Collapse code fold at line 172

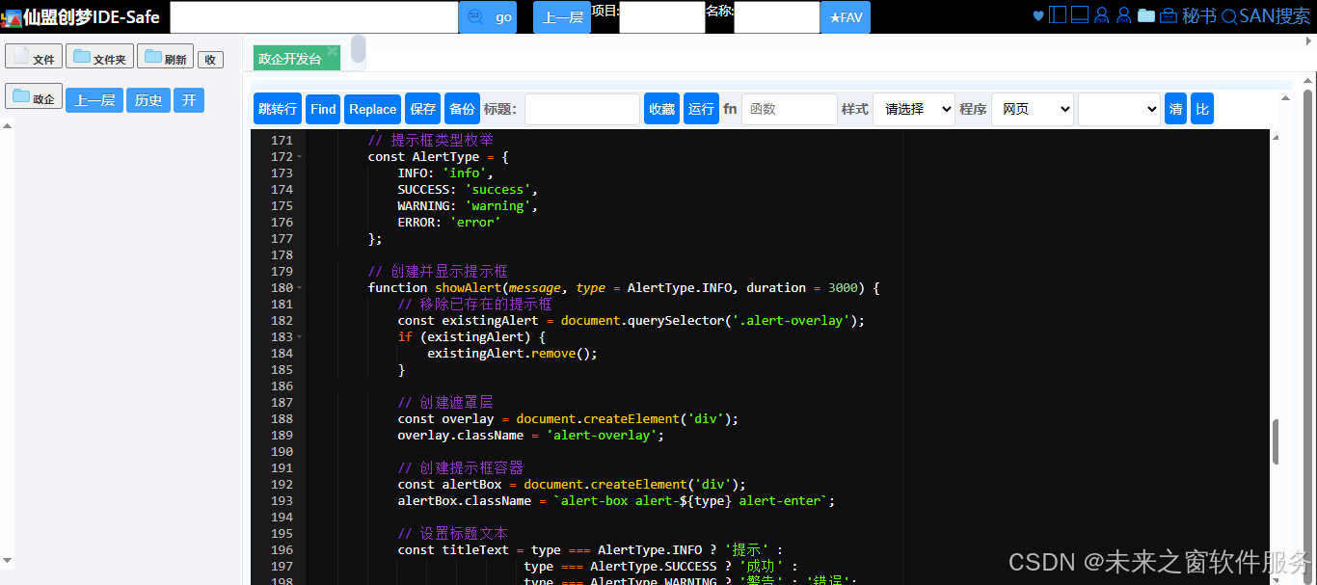click(300, 156)
